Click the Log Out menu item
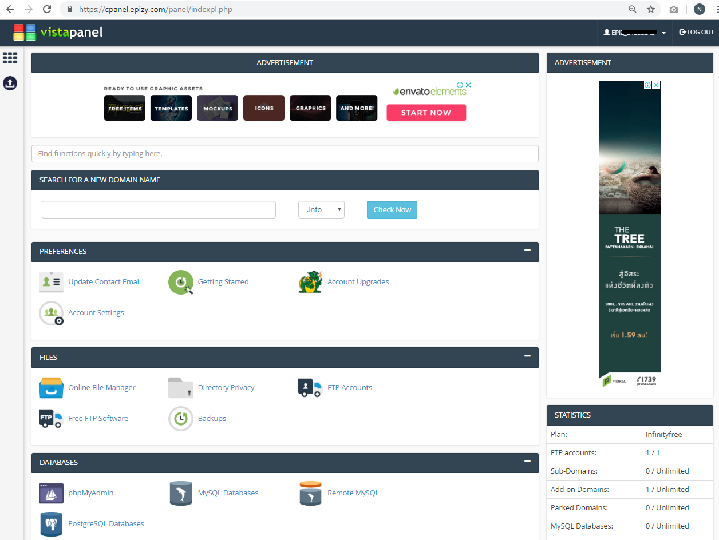The height and width of the screenshot is (540, 719). point(697,33)
